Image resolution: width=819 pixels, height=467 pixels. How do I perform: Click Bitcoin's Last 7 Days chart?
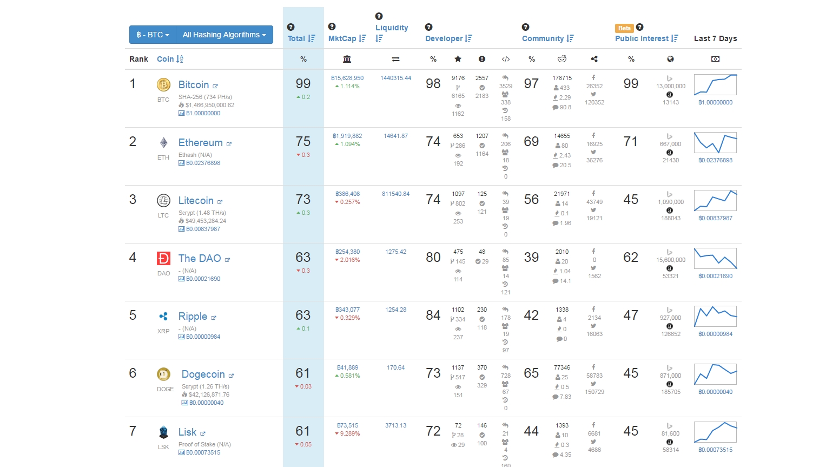715,85
